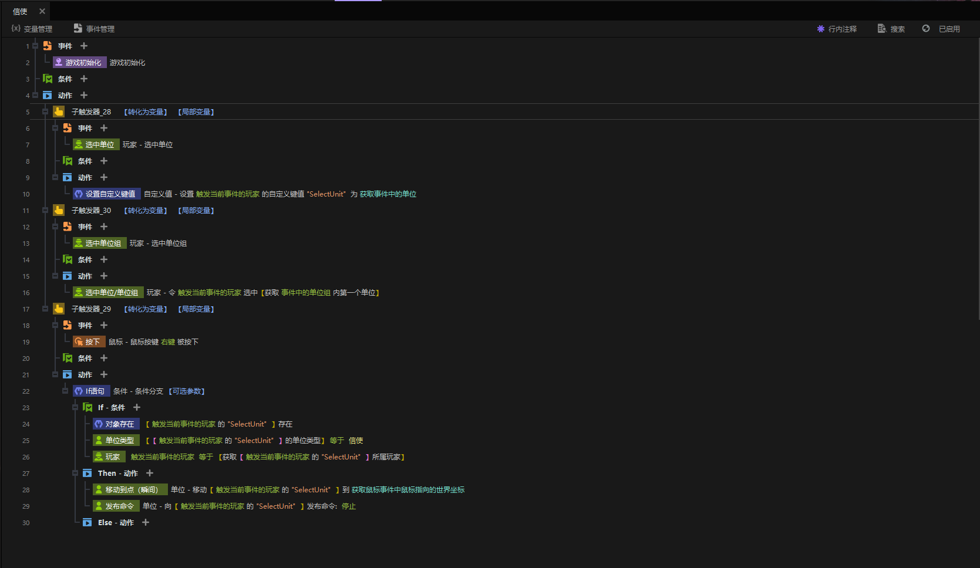Image resolution: width=980 pixels, height=568 pixels.
Task: Open 事件管理 event manager
Action: [x=94, y=29]
